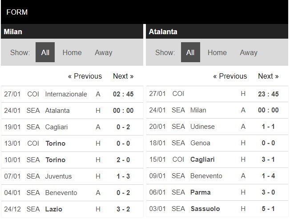The image size is (290, 219).
Task: Select the All filter under Milan
Action: (45, 52)
